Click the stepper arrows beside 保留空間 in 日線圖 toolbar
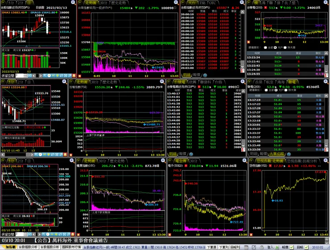Viewport: 330px width, 250px height. tap(25, 76)
